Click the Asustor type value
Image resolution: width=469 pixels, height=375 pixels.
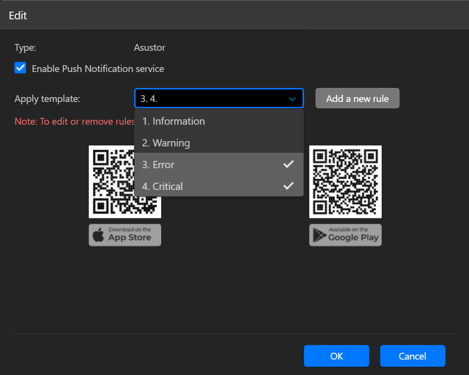click(149, 48)
